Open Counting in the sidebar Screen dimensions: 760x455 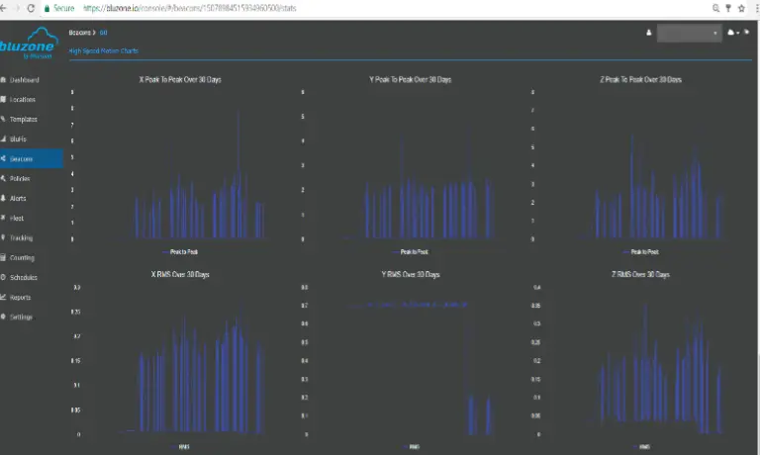(x=22, y=258)
